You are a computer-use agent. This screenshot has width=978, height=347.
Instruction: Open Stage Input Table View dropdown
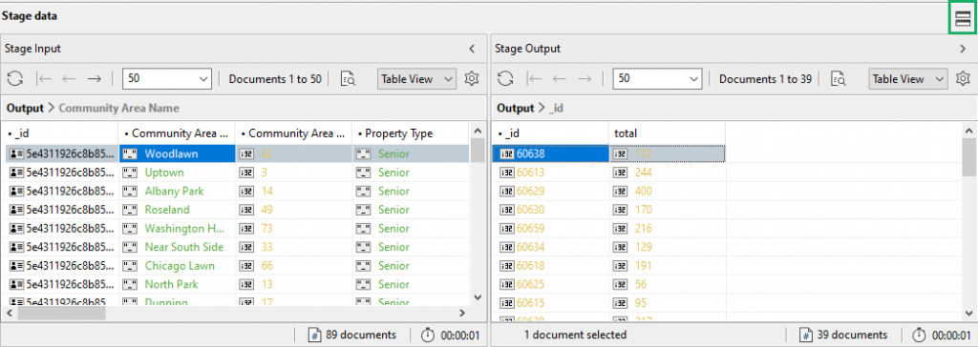click(x=416, y=79)
